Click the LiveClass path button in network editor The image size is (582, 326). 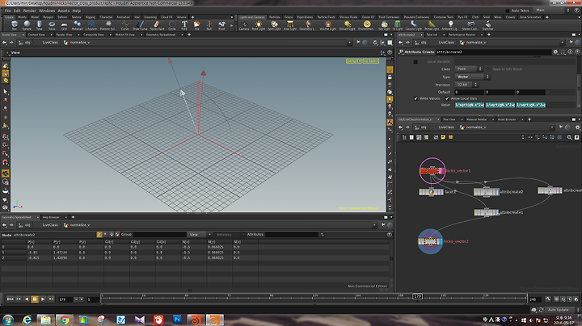pyautogui.click(x=446, y=127)
